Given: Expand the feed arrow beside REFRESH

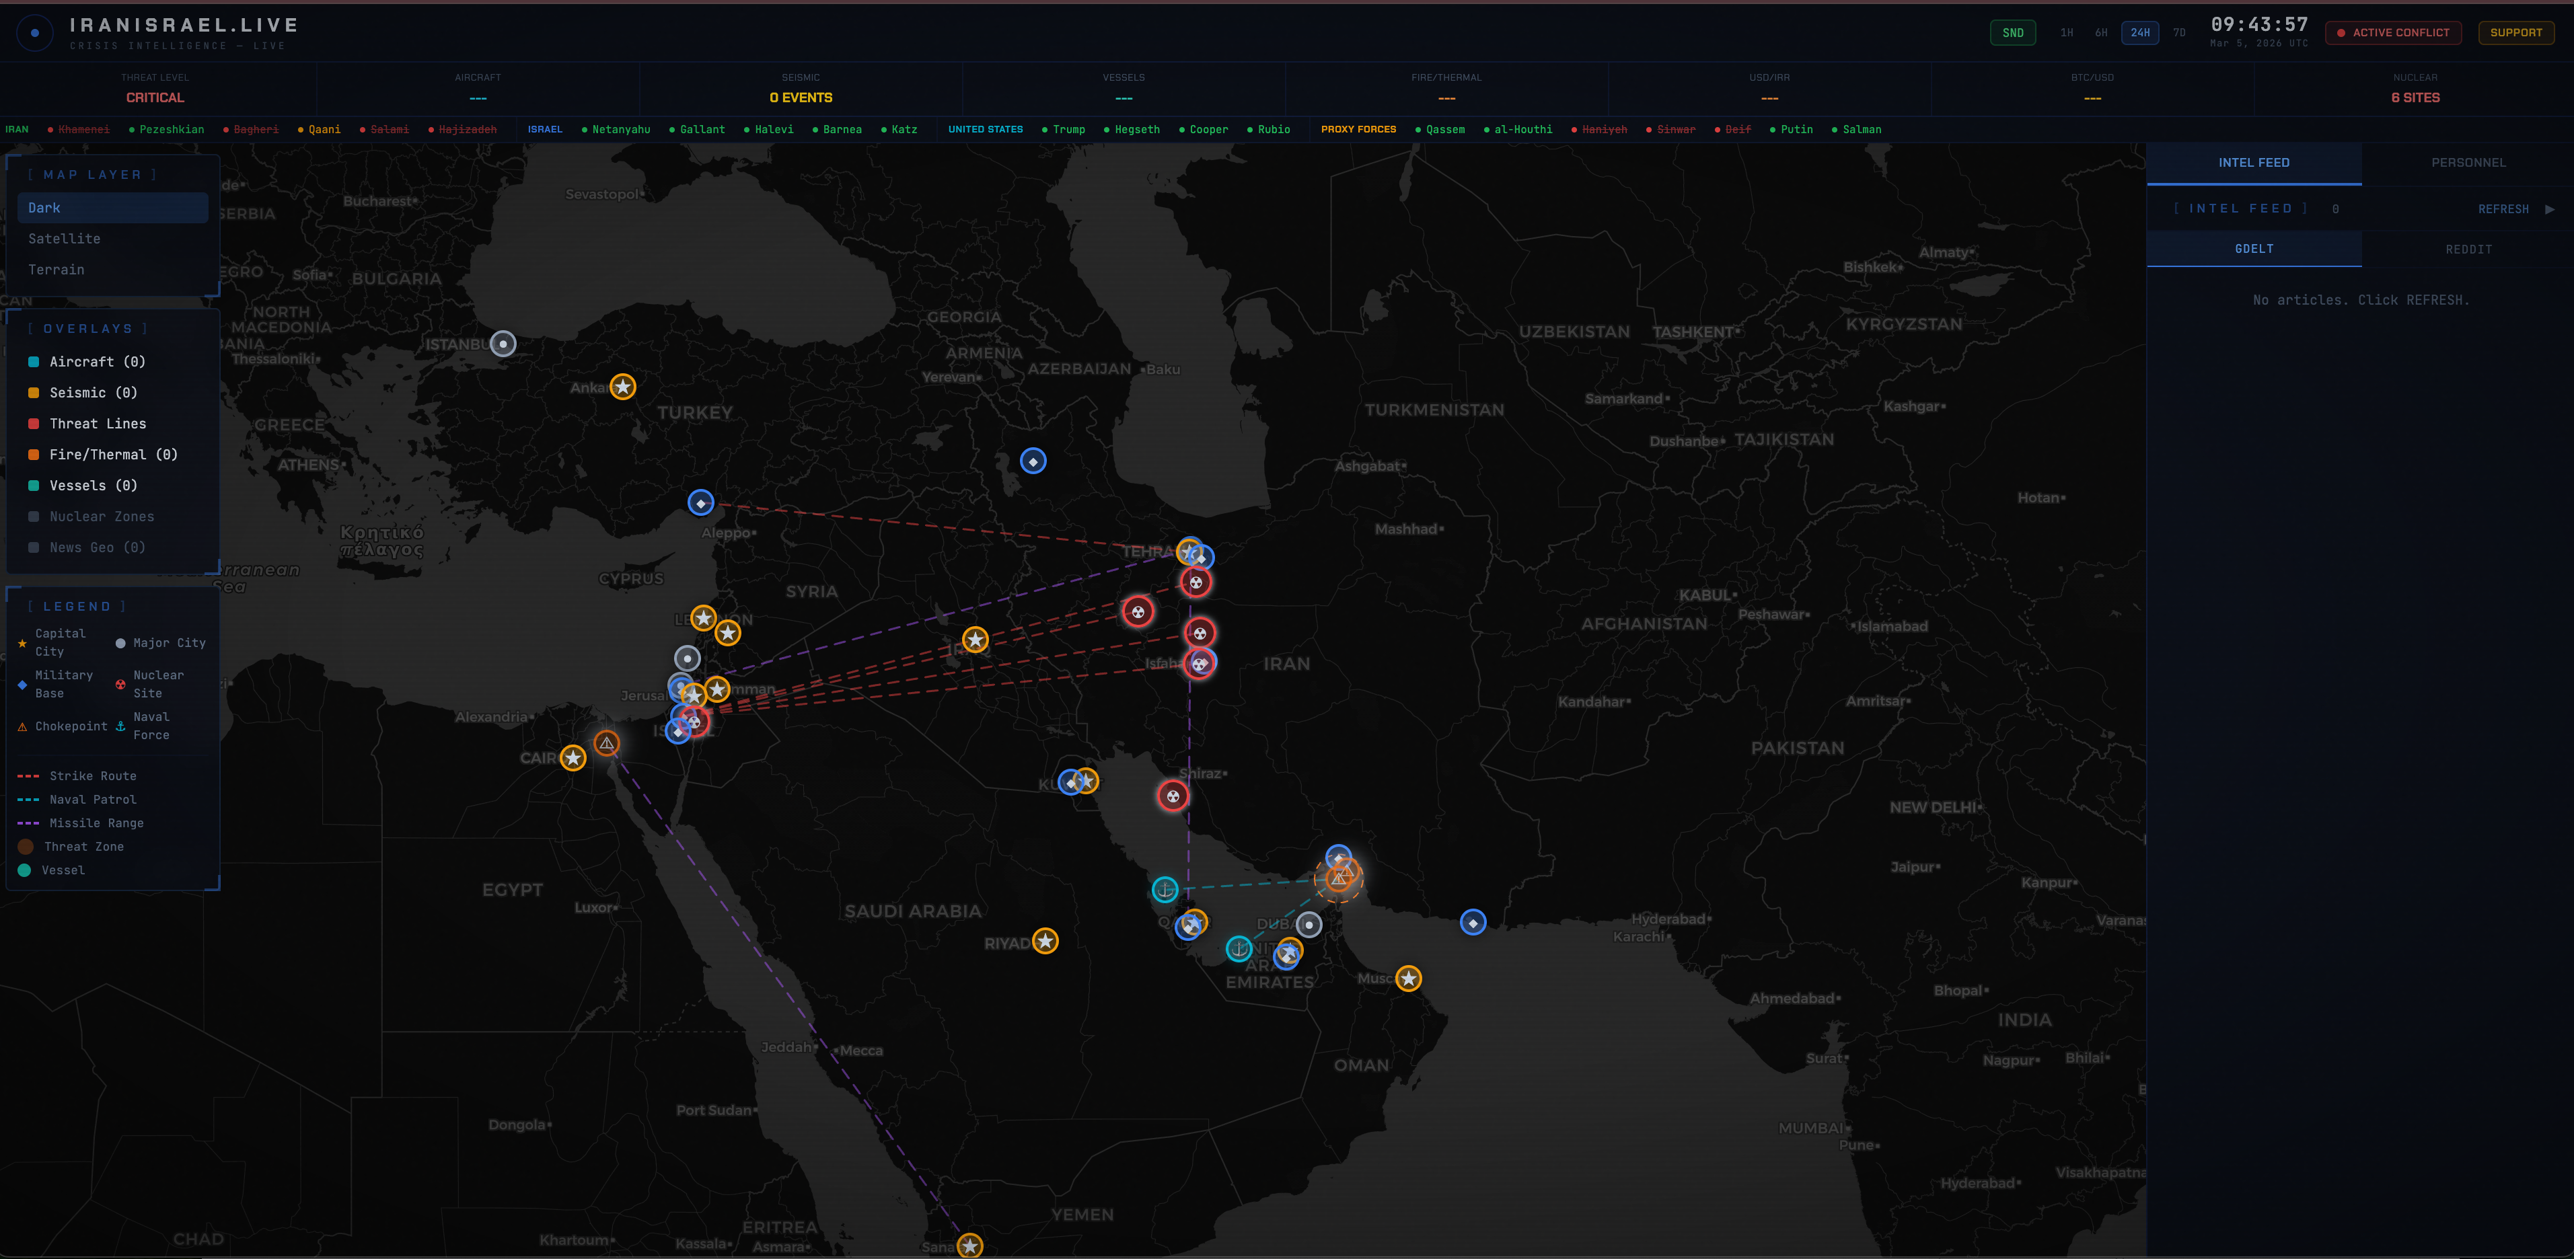Looking at the screenshot, I should click(x=2549, y=209).
